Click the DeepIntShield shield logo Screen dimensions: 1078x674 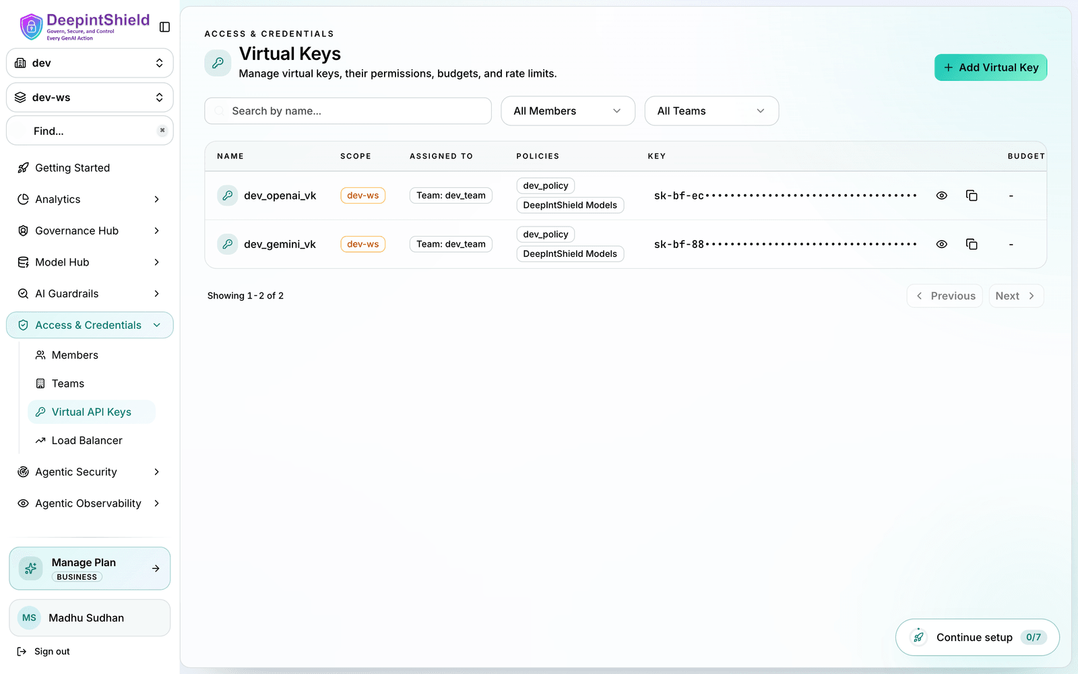pyautogui.click(x=31, y=27)
